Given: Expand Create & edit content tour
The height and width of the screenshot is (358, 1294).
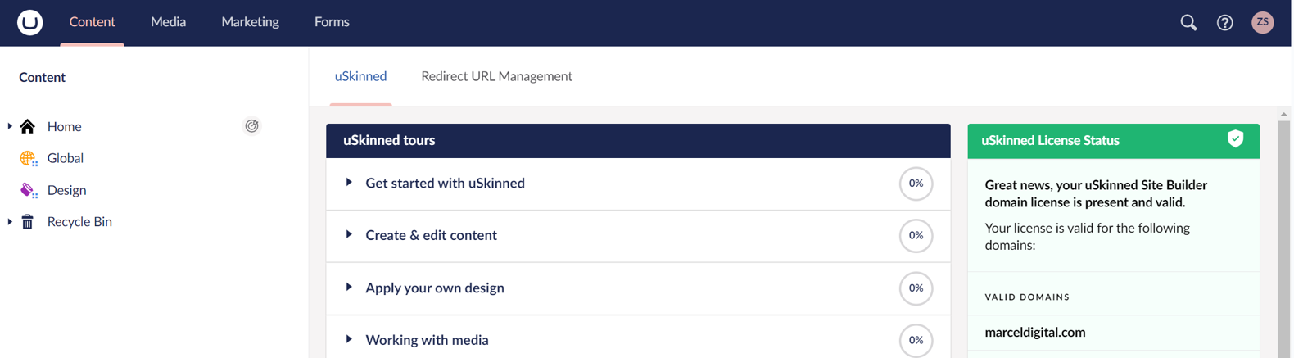Looking at the screenshot, I should pos(349,235).
